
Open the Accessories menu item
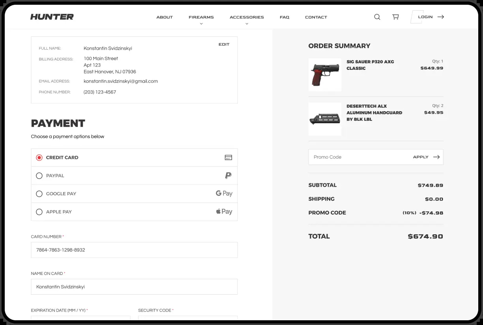[247, 17]
